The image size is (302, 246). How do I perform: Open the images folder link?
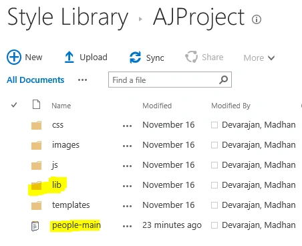[65, 145]
